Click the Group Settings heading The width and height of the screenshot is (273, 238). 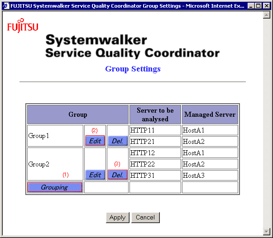pyautogui.click(x=133, y=69)
